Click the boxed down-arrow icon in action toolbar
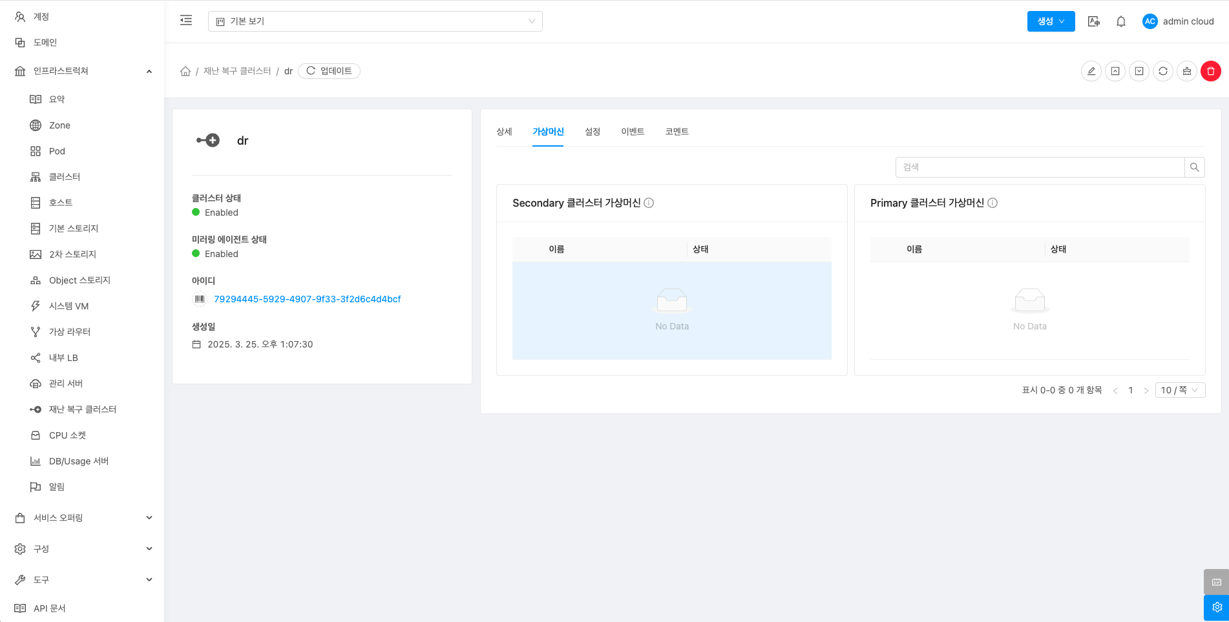This screenshot has height=622, width=1229. (1139, 71)
